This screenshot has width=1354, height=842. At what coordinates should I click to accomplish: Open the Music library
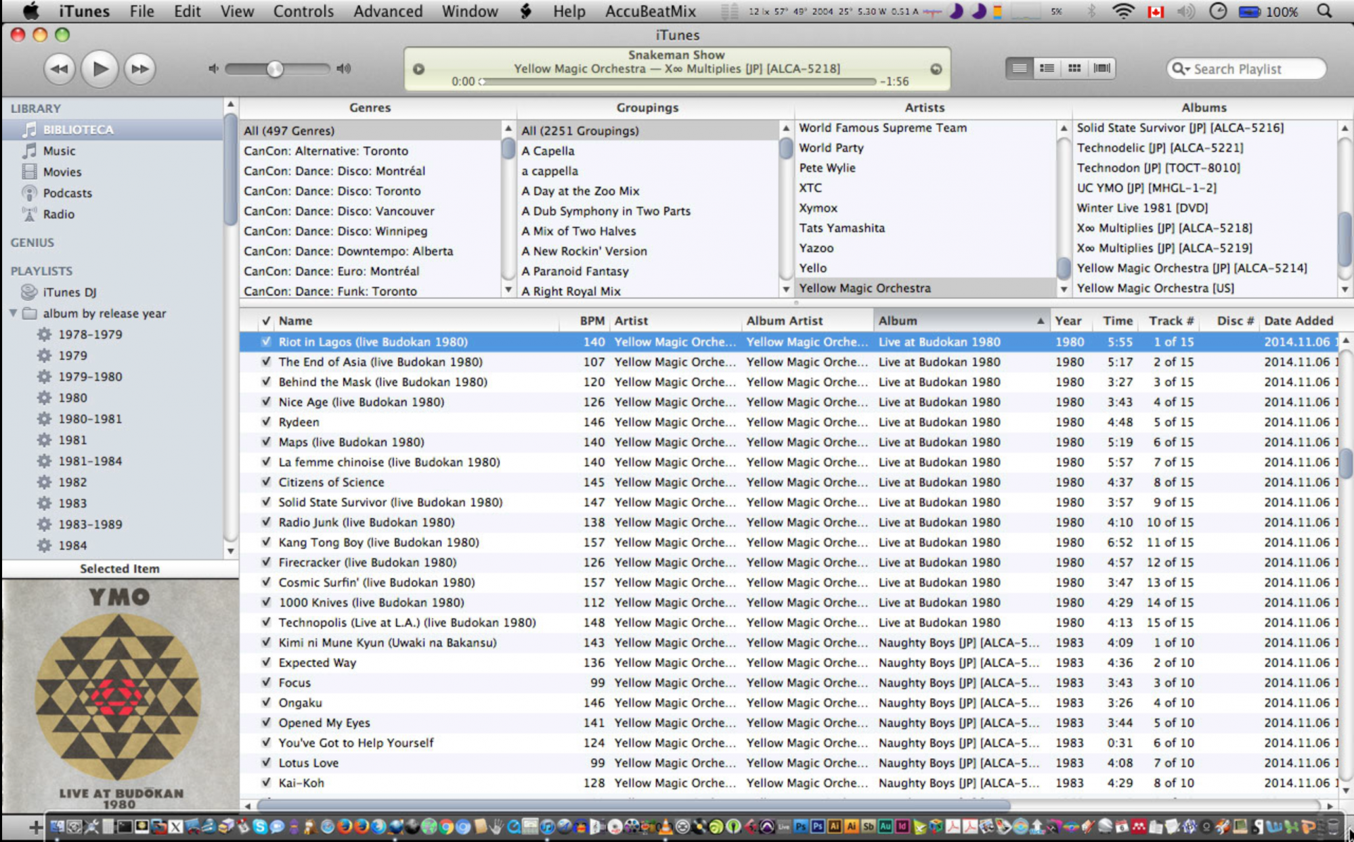point(59,151)
